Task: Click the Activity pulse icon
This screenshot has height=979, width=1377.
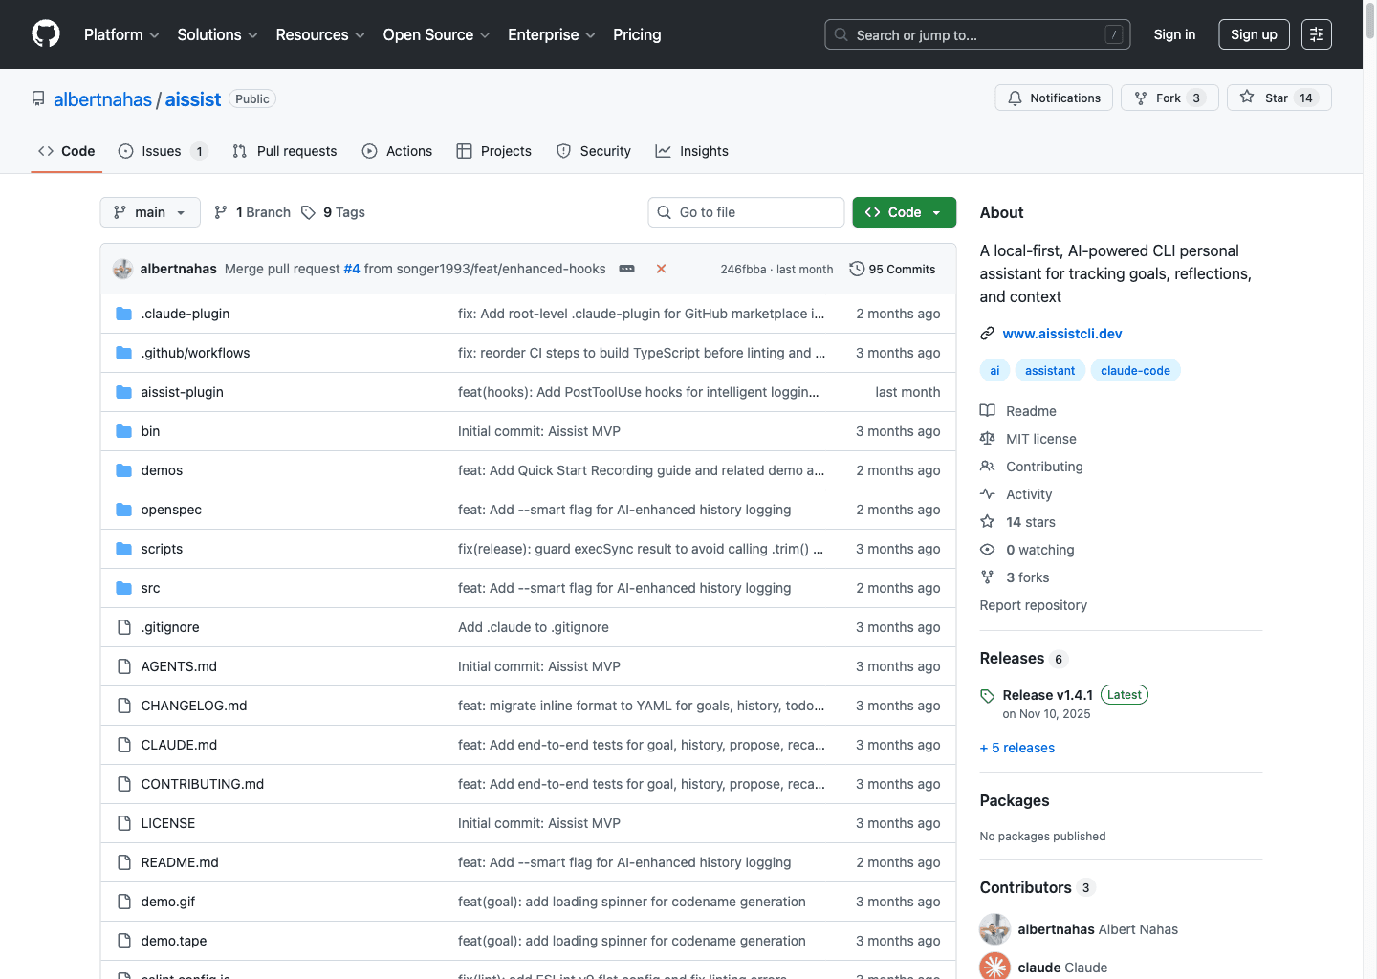Action: pos(988,493)
